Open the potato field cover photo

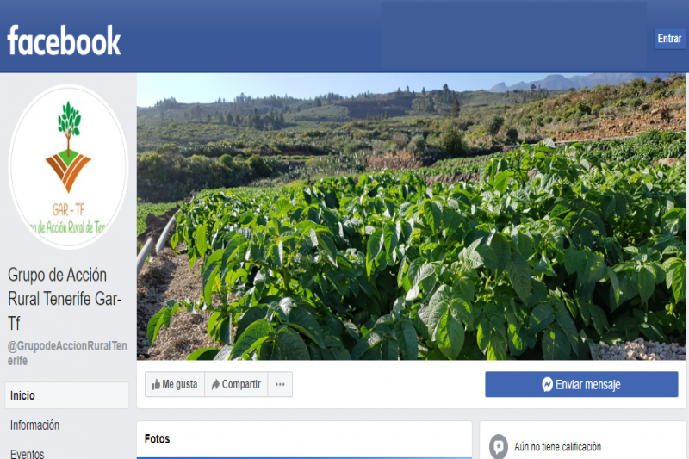(x=412, y=217)
